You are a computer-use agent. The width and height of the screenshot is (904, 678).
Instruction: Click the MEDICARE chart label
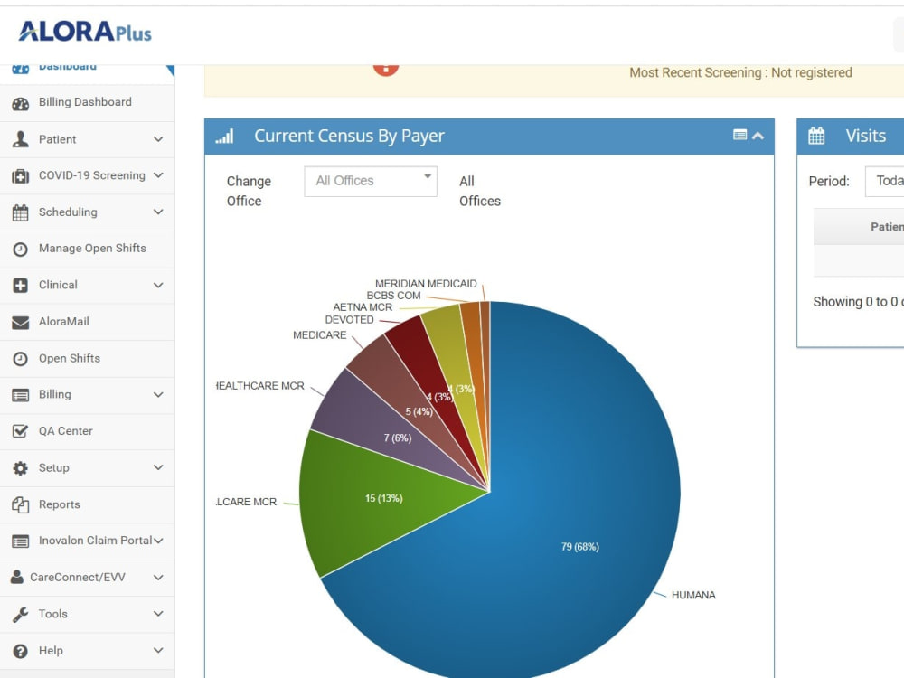(320, 335)
